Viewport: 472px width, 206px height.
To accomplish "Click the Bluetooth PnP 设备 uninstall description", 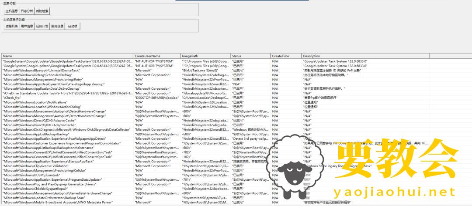I will tap(365, 70).
